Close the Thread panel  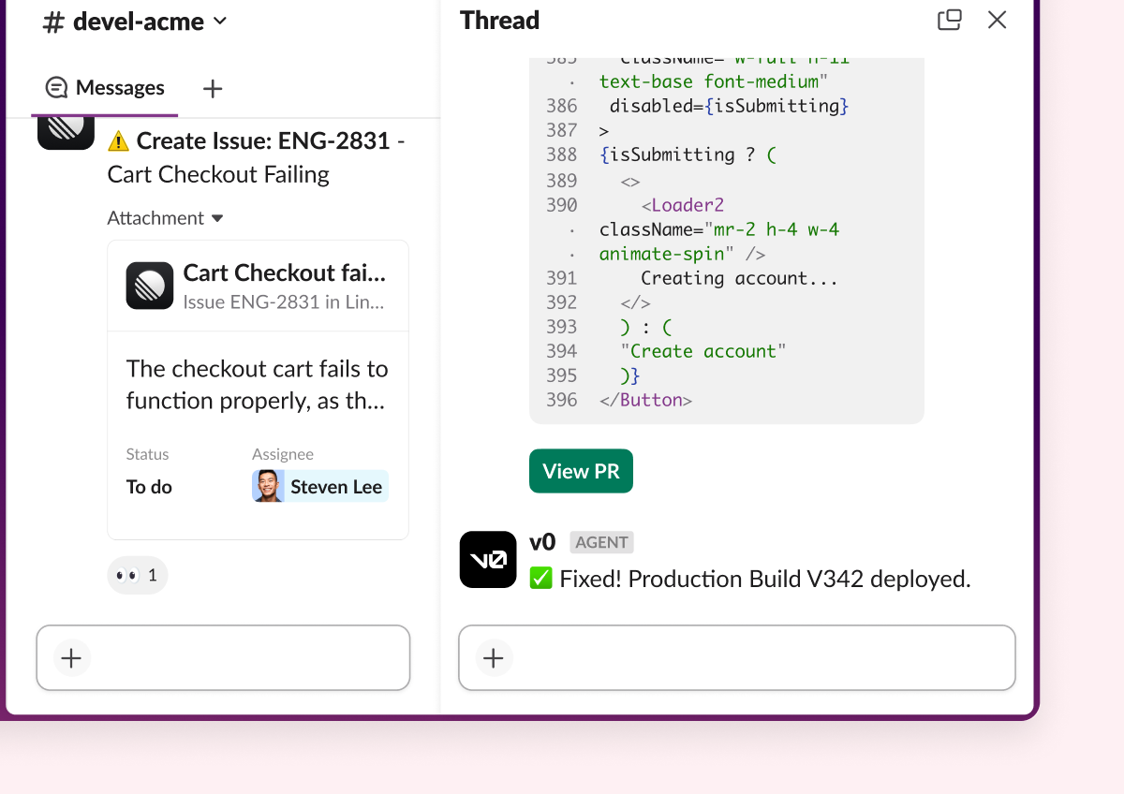point(998,20)
